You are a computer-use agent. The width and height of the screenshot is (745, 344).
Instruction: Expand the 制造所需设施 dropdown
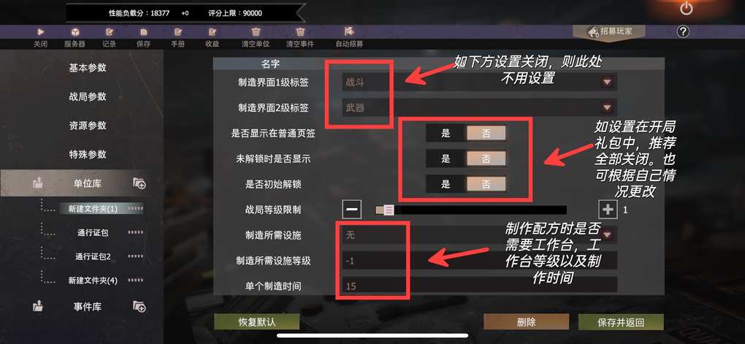(607, 234)
